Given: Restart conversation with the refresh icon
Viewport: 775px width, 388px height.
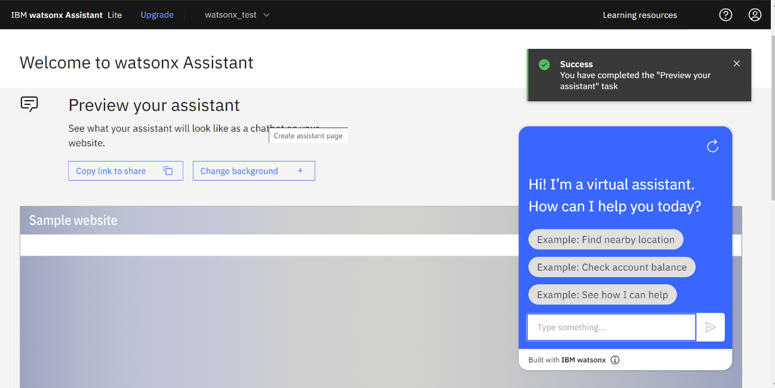Looking at the screenshot, I should point(712,146).
